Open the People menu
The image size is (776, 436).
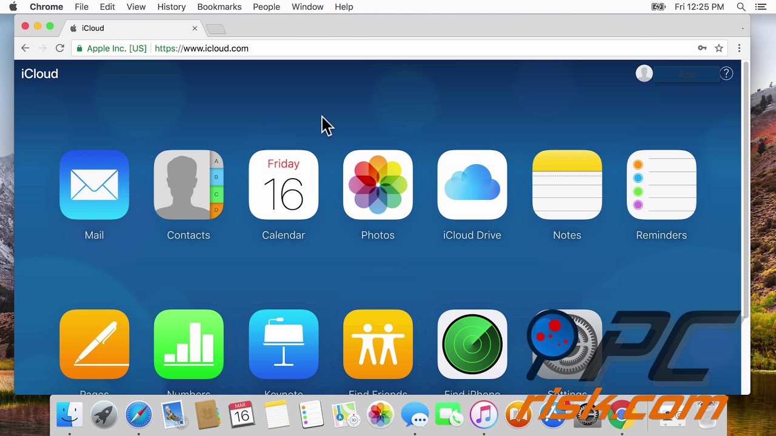click(266, 7)
